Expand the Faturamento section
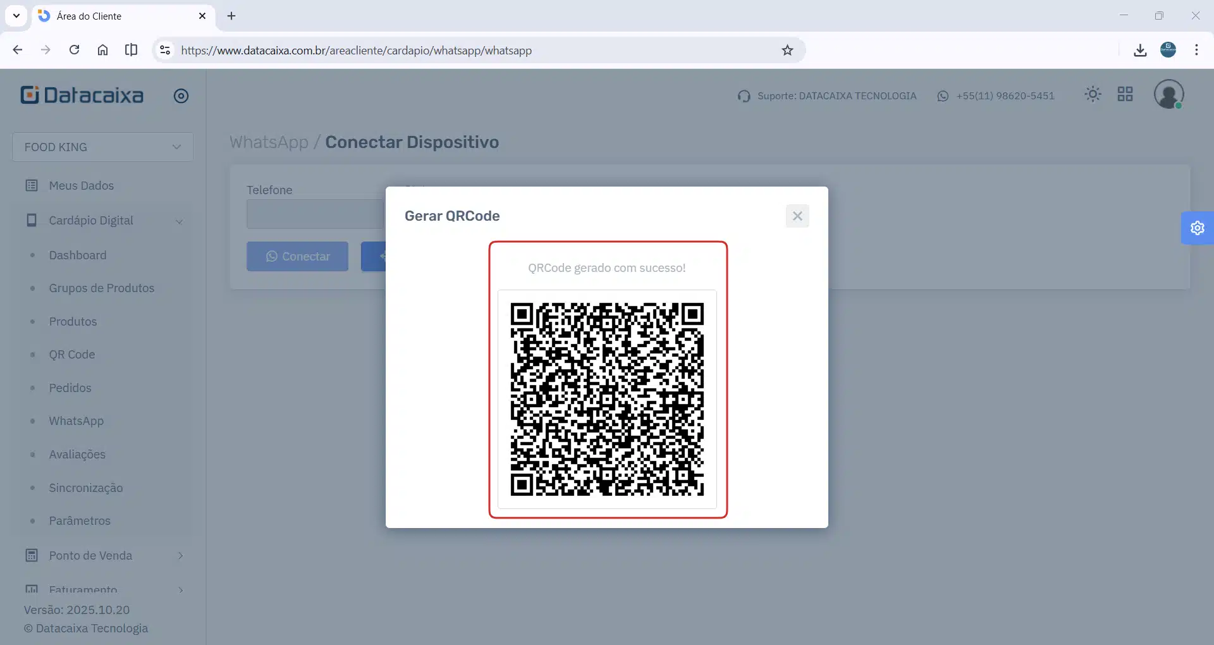This screenshot has width=1214, height=645. coord(180,589)
